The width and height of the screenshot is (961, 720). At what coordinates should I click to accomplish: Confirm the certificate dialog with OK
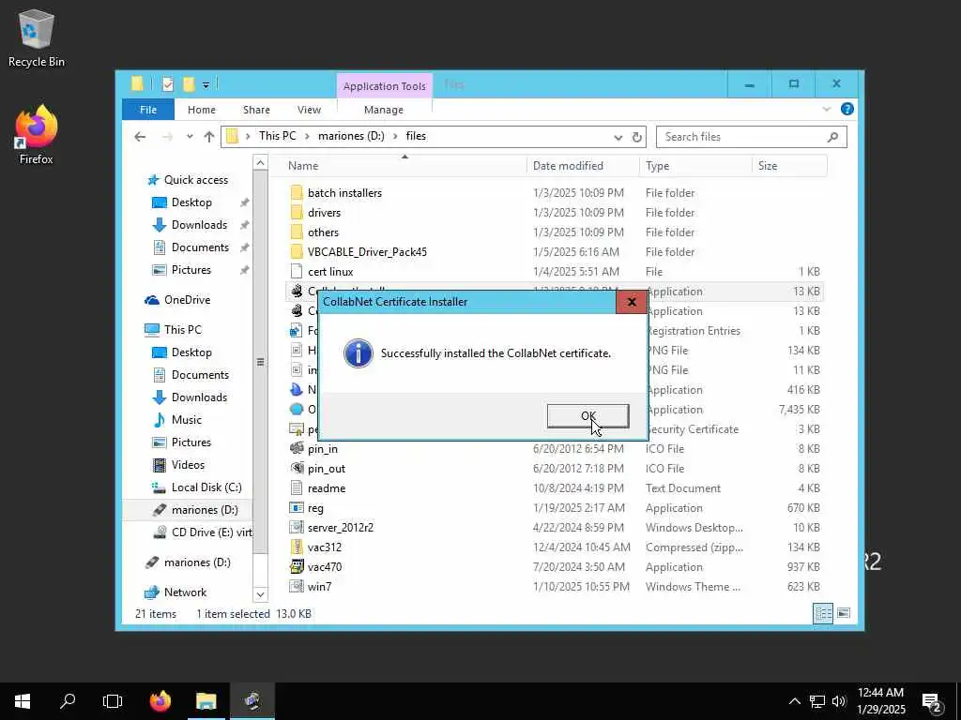[x=587, y=415]
